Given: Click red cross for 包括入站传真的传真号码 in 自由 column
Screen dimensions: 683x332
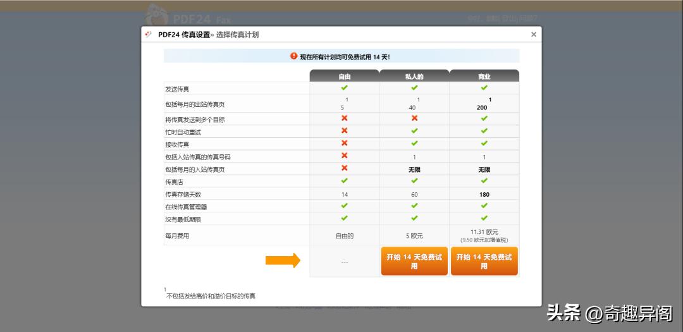Looking at the screenshot, I should 345,156.
